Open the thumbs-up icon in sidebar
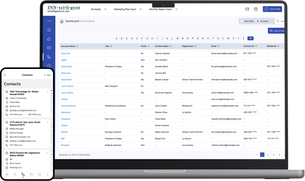Viewport: 305px width, 181px height. (x=49, y=39)
